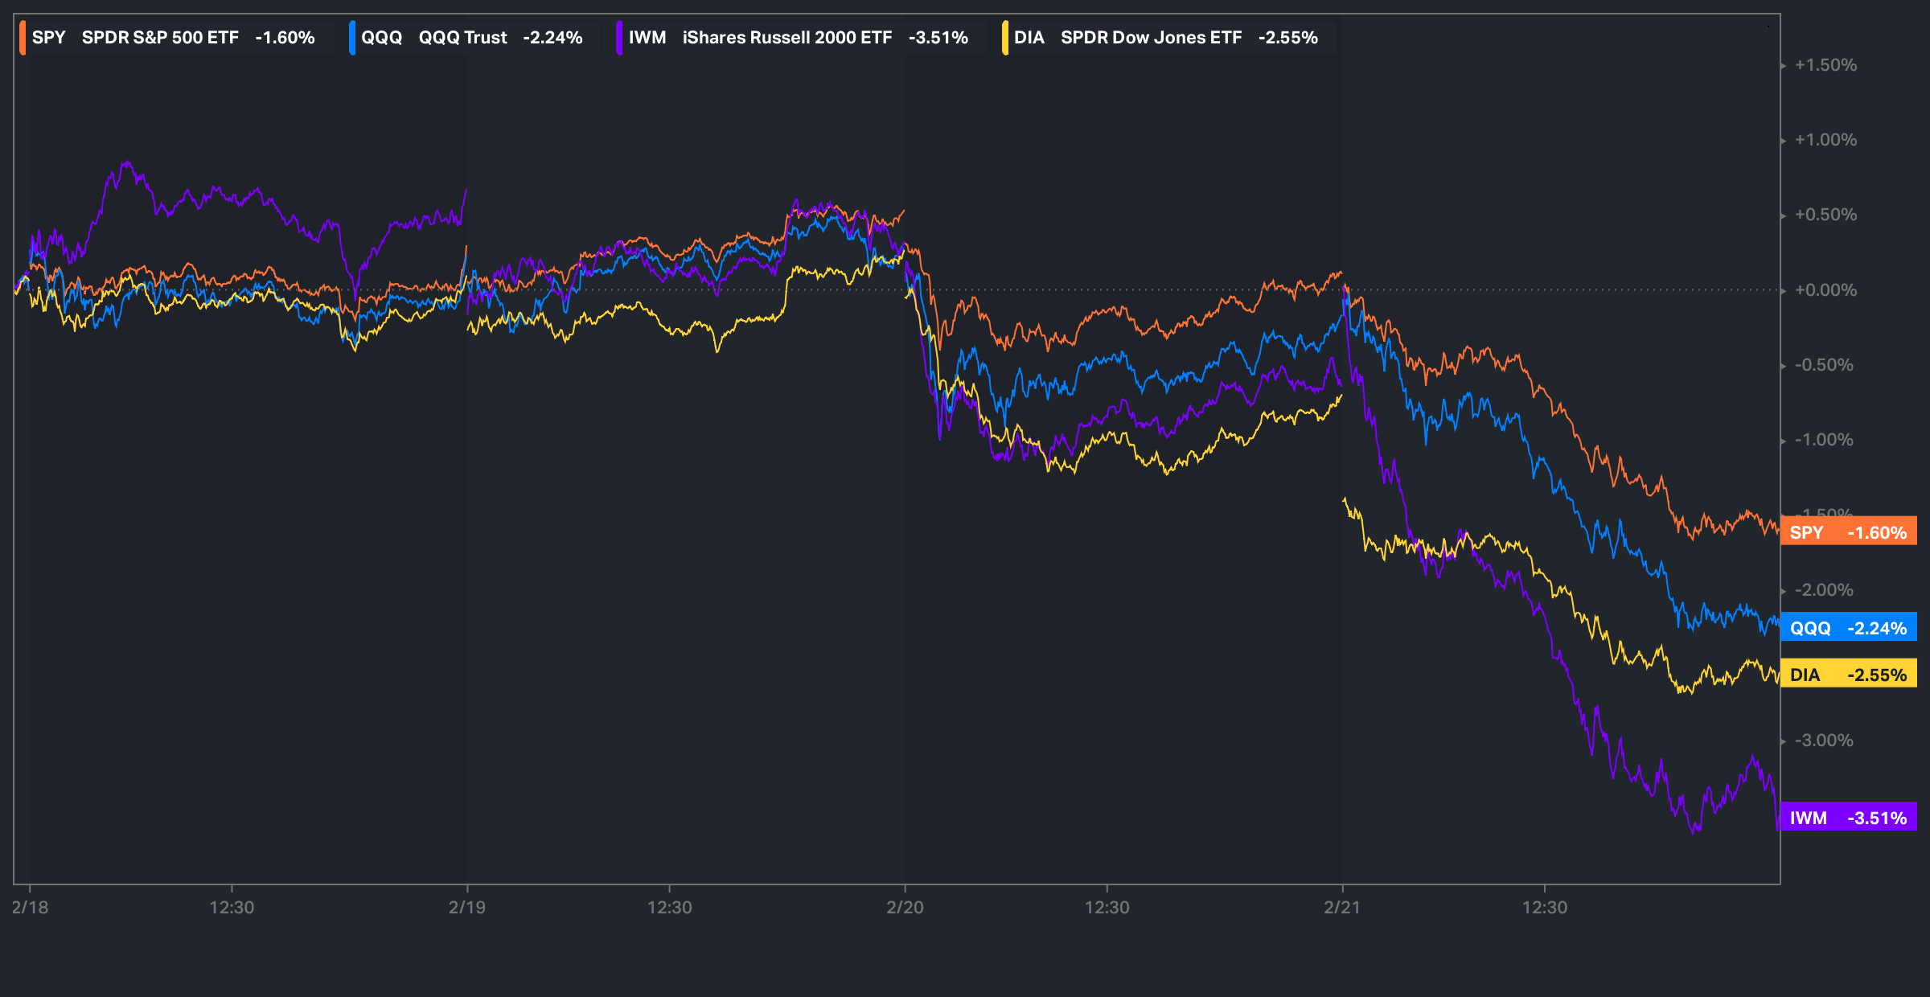Jump to the 2/20 date marker

coord(905,907)
